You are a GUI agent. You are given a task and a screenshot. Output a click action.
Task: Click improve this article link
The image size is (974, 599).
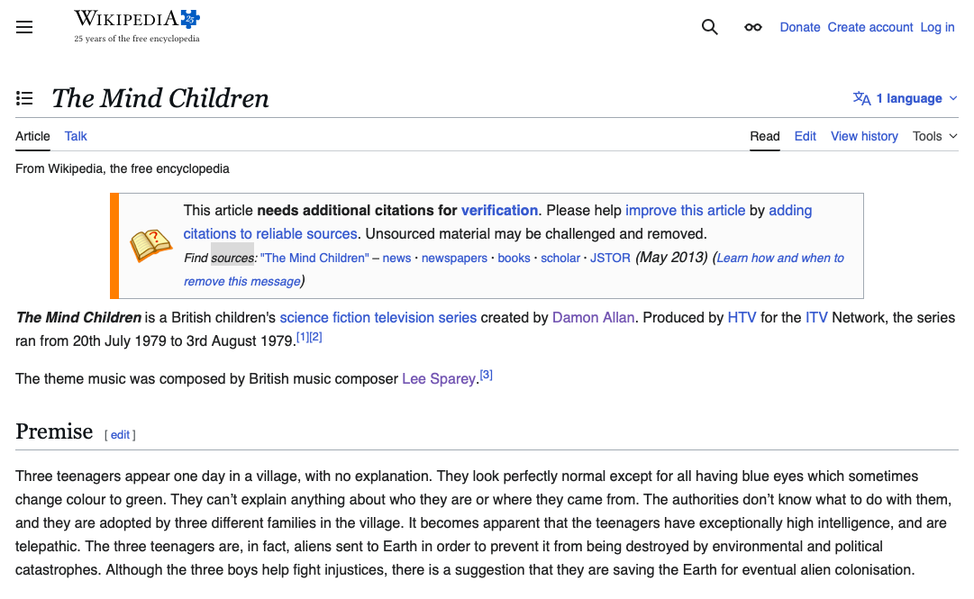pyautogui.click(x=685, y=211)
